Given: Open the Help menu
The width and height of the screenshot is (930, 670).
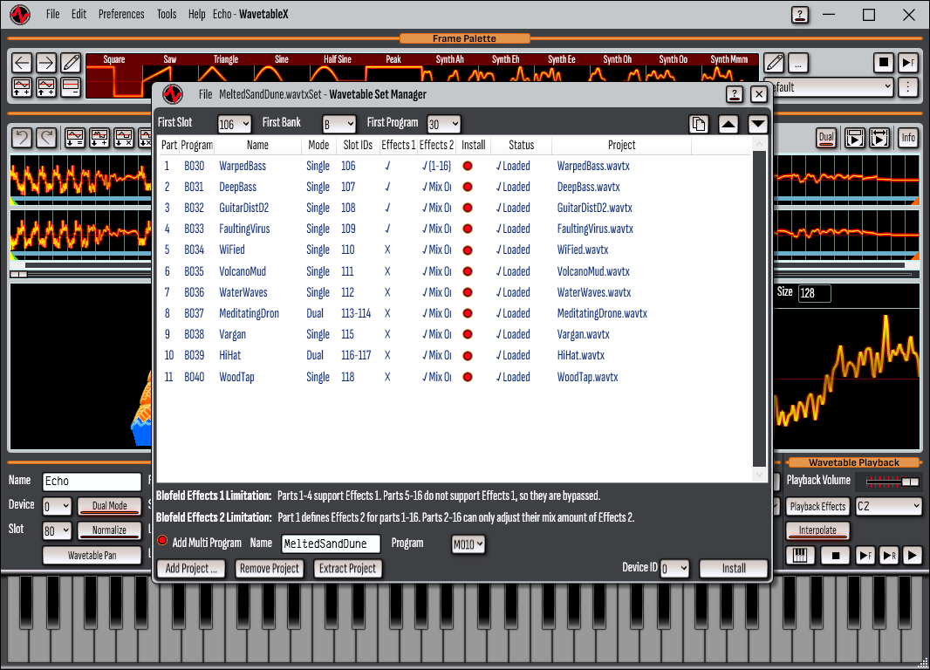Looking at the screenshot, I should (196, 14).
